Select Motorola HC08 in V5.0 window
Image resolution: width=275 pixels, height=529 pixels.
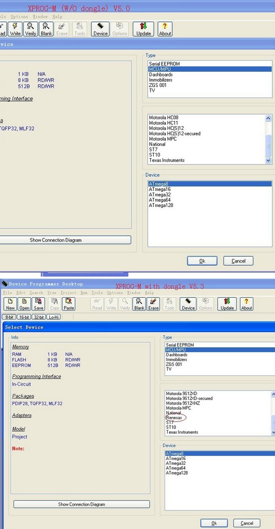coord(206,118)
